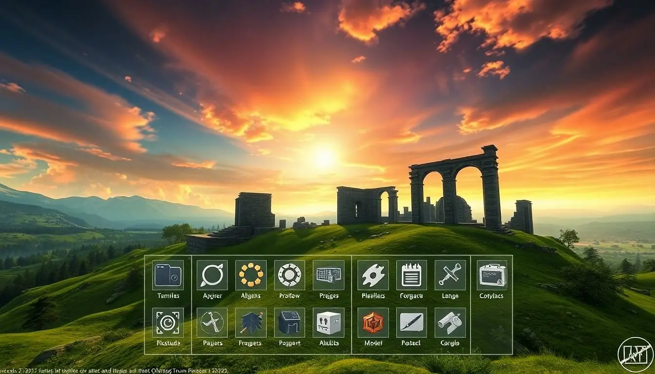This screenshot has height=374, width=655.
Task: Click the Ficstude target lens icon
Action: [168, 322]
